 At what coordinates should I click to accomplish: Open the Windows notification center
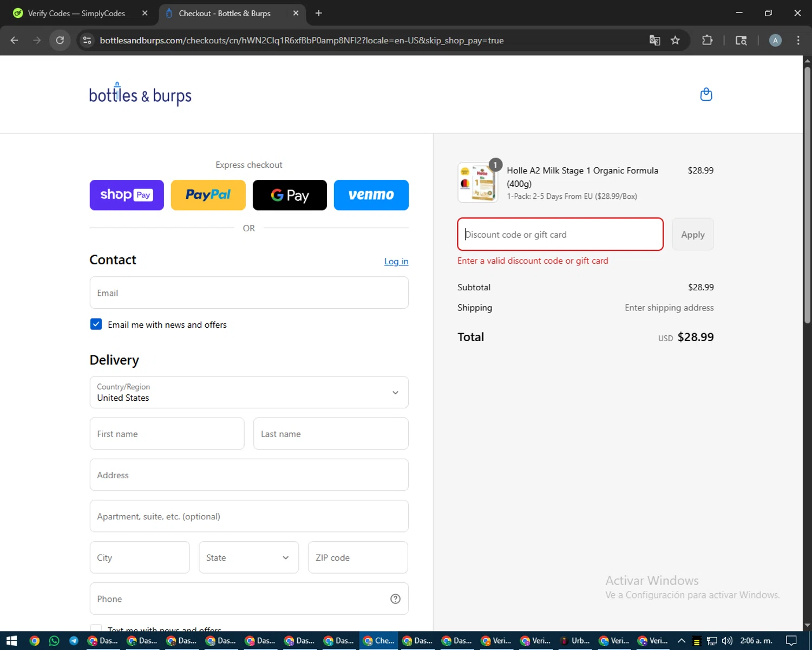click(791, 641)
